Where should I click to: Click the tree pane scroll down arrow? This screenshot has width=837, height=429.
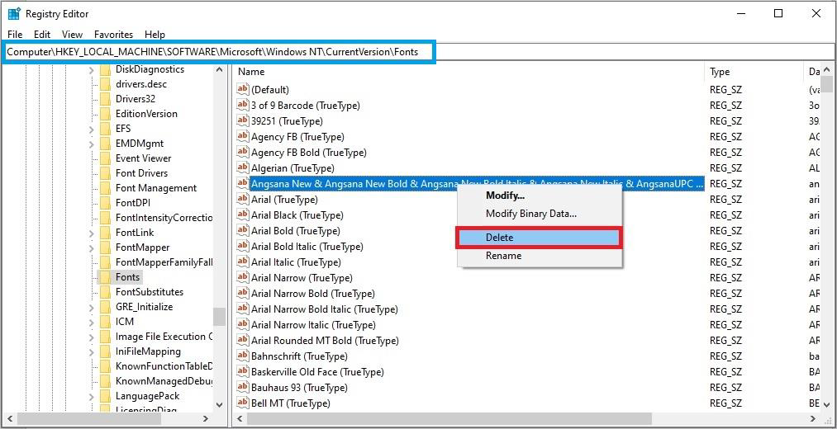(x=219, y=405)
